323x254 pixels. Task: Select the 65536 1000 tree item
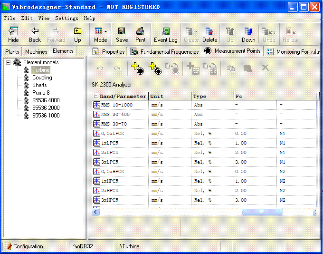46,116
